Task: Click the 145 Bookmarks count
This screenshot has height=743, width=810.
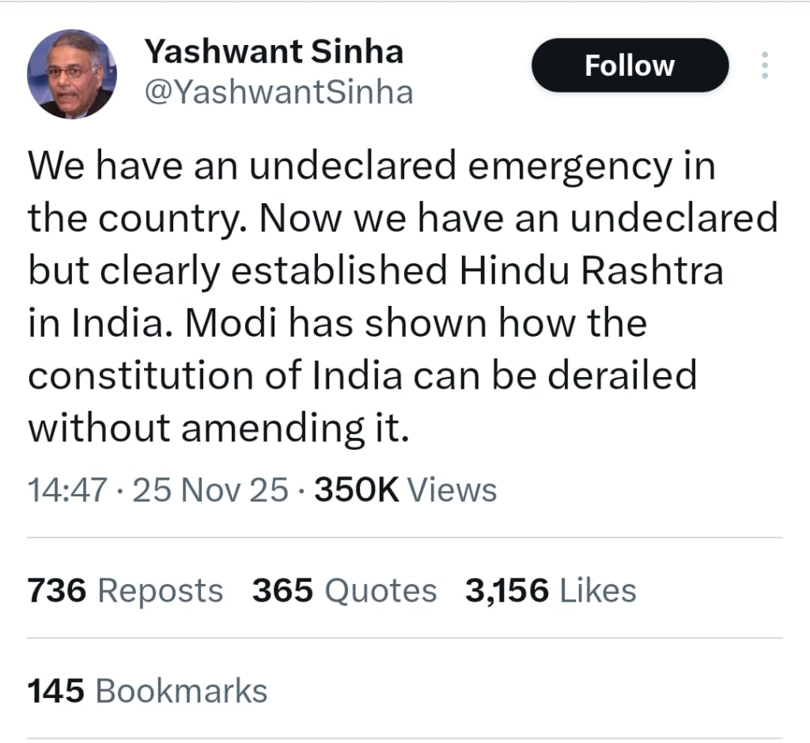Action: click(x=147, y=691)
